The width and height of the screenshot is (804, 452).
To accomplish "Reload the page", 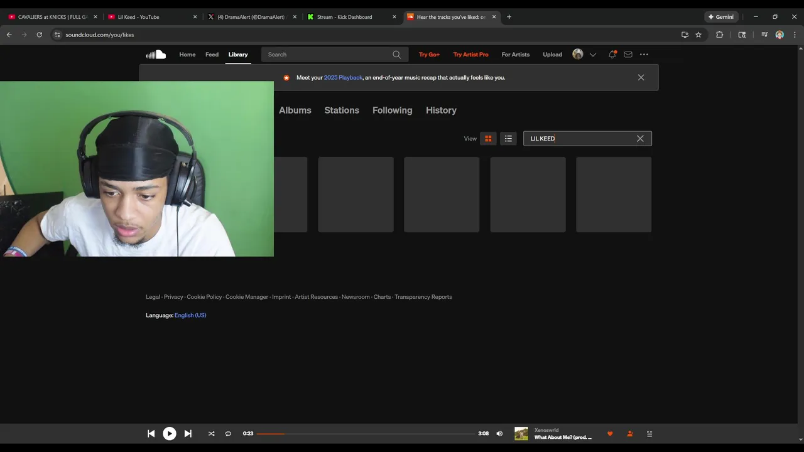I will tap(39, 35).
